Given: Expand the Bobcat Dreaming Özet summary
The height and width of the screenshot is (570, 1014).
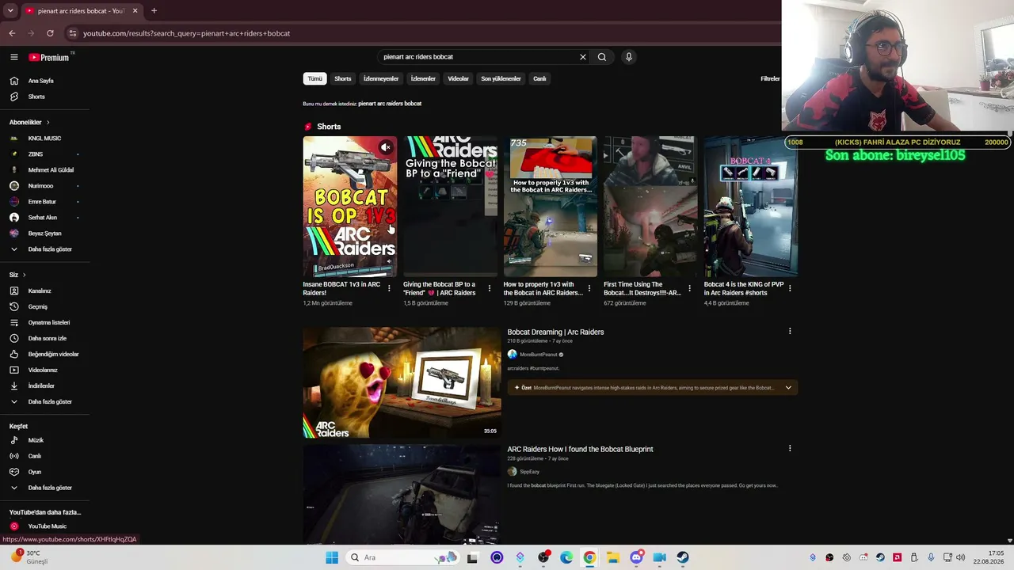Looking at the screenshot, I should [x=788, y=388].
